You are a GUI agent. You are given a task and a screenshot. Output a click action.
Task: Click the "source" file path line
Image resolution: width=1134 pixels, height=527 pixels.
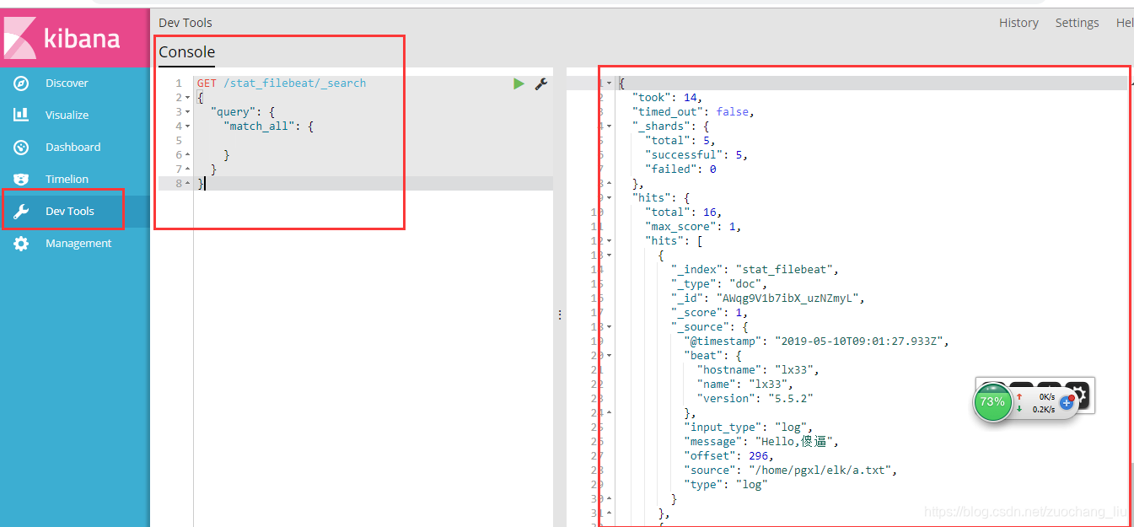tap(791, 471)
